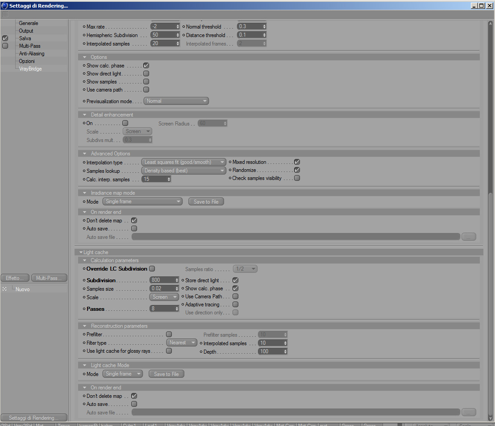The width and height of the screenshot is (495, 426).
Task: Click the grip handle icon below the title bar
Action: point(5,14)
